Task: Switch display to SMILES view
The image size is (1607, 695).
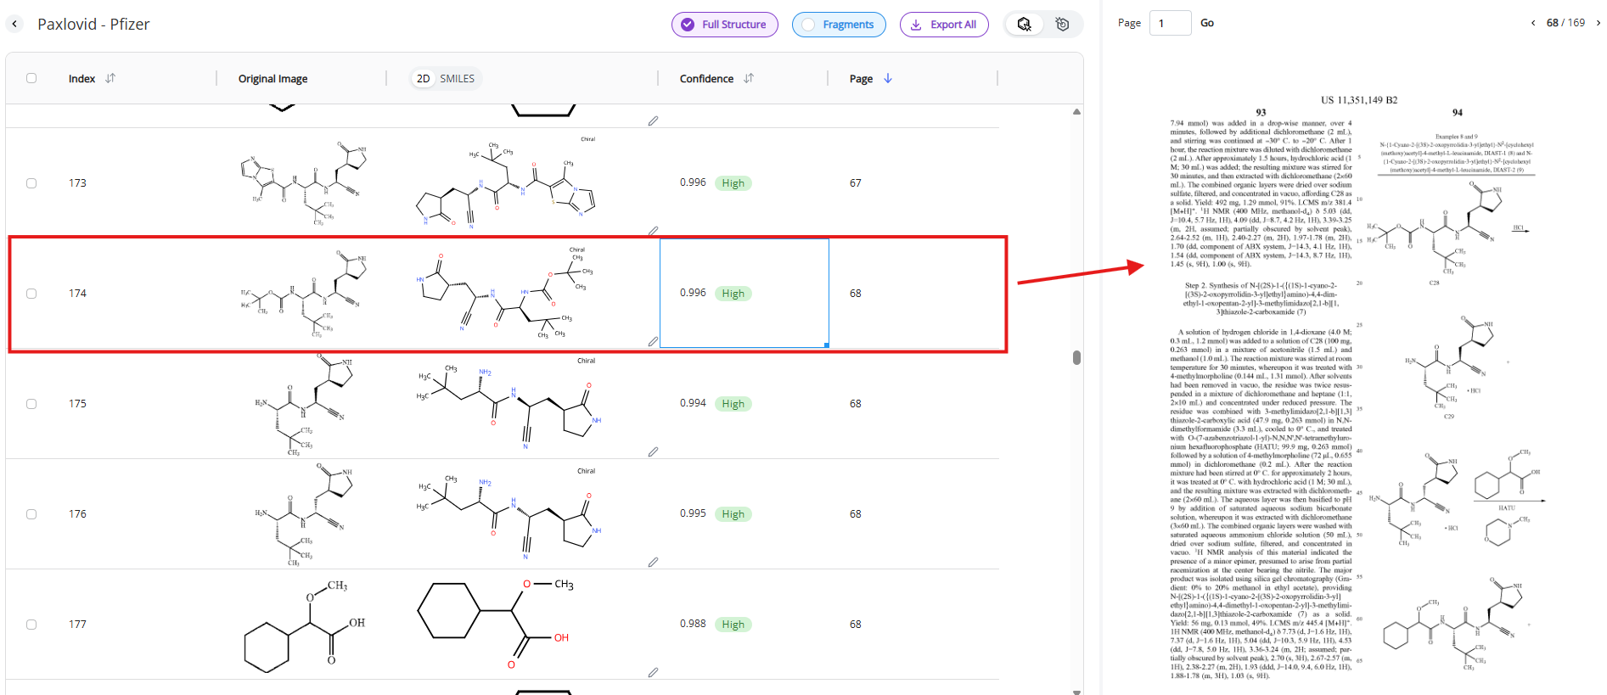Action: 457,78
